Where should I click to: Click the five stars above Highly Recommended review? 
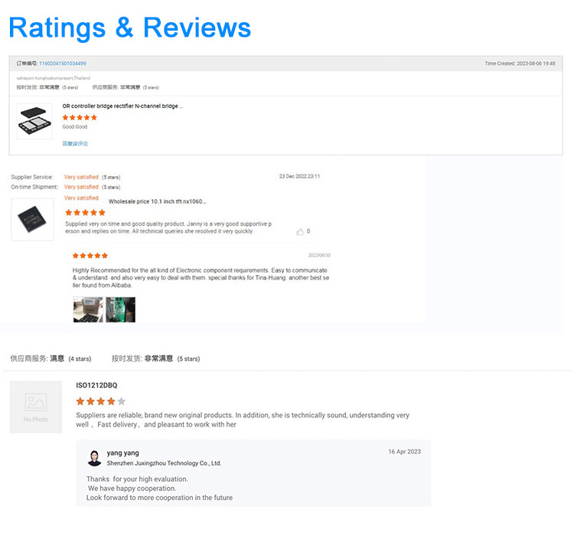coord(90,255)
